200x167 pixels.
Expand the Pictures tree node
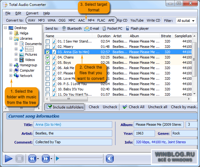pos(16,54)
